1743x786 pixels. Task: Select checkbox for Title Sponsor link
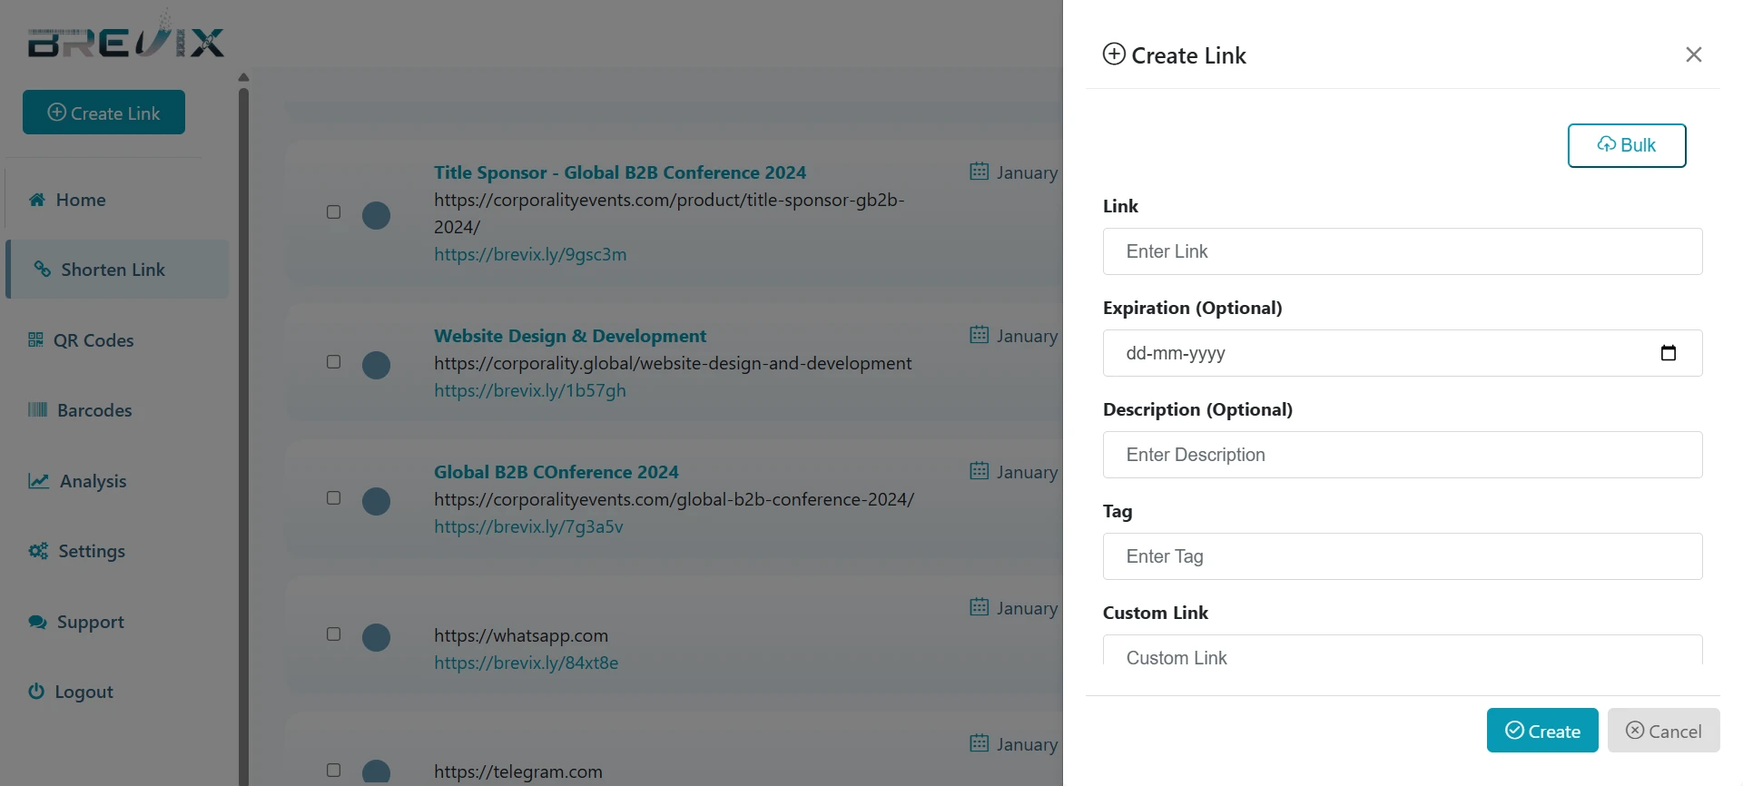point(333,211)
